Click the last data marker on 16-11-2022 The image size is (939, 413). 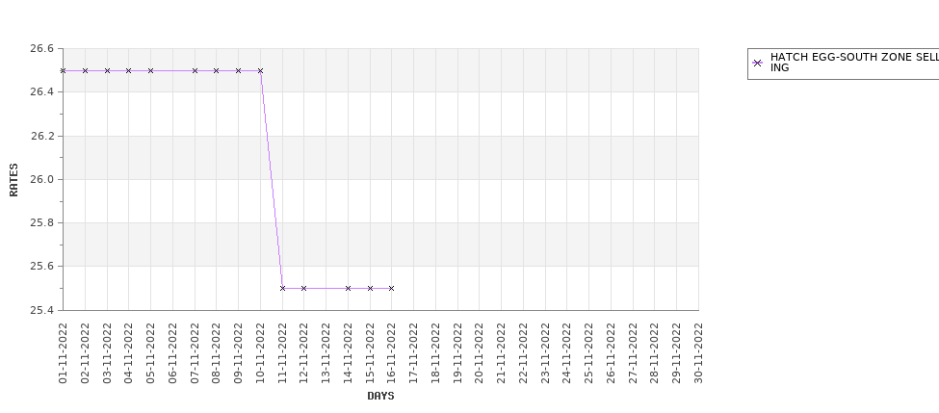click(x=392, y=289)
